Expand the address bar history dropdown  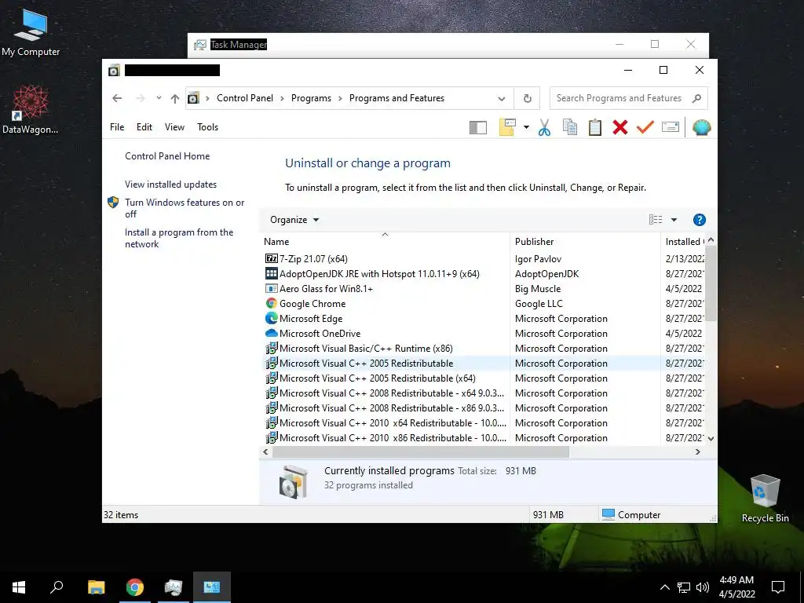502,98
